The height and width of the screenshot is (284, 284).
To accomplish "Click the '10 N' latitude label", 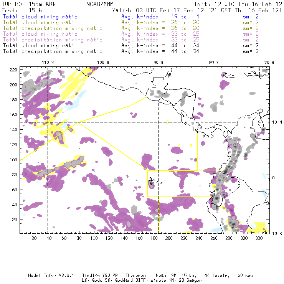I will tap(277, 122).
